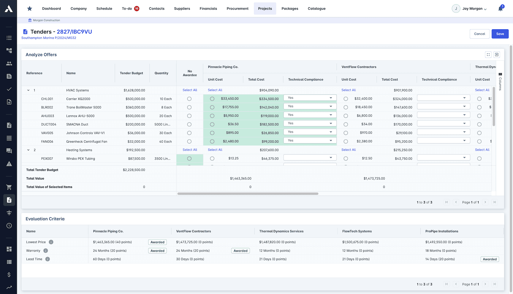Click Save to store tender changes

500,34
